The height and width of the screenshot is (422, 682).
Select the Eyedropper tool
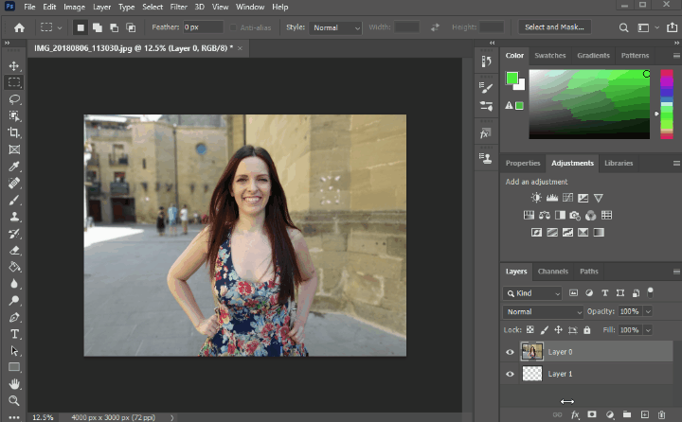pyautogui.click(x=14, y=167)
